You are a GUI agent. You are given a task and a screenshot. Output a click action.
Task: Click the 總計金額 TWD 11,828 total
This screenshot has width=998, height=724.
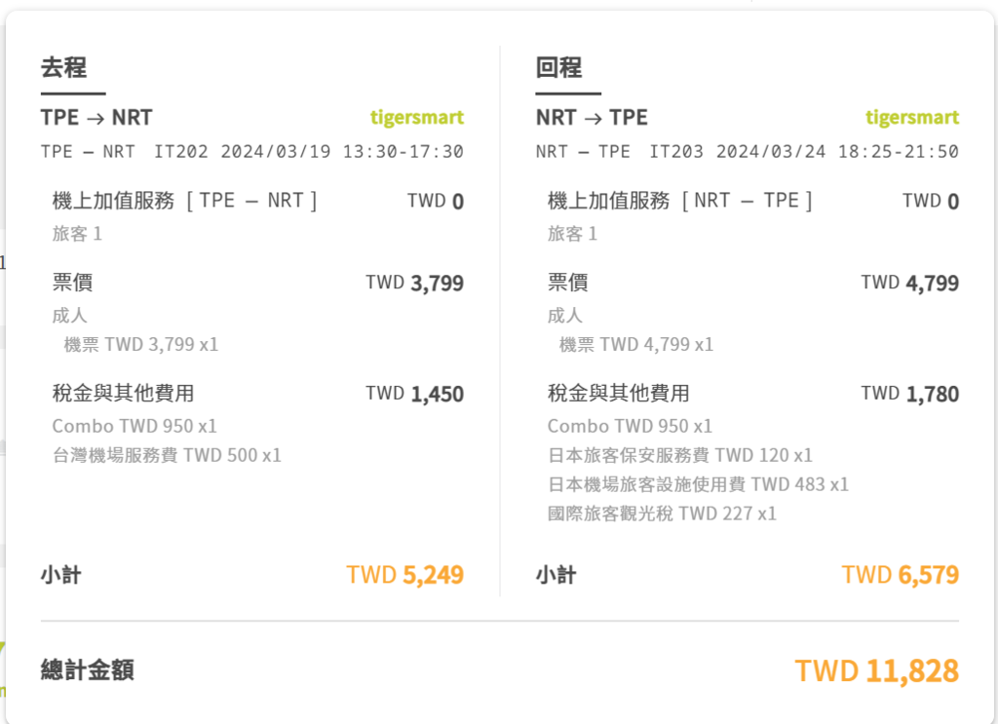tap(877, 670)
